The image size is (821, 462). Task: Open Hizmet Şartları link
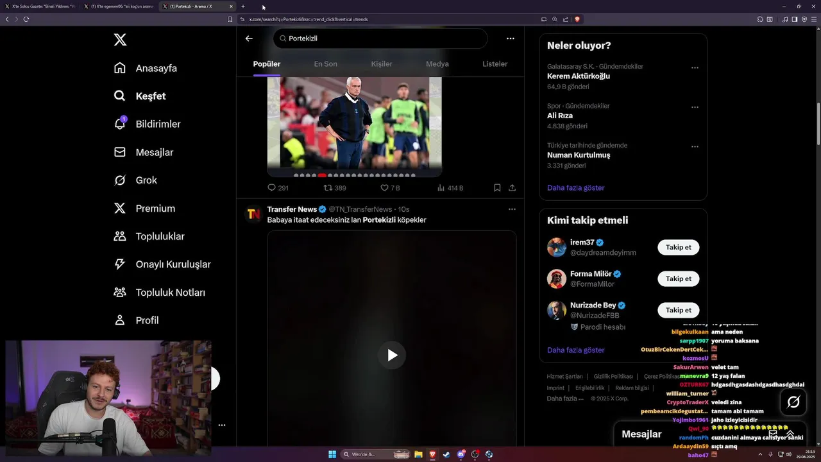click(x=564, y=377)
